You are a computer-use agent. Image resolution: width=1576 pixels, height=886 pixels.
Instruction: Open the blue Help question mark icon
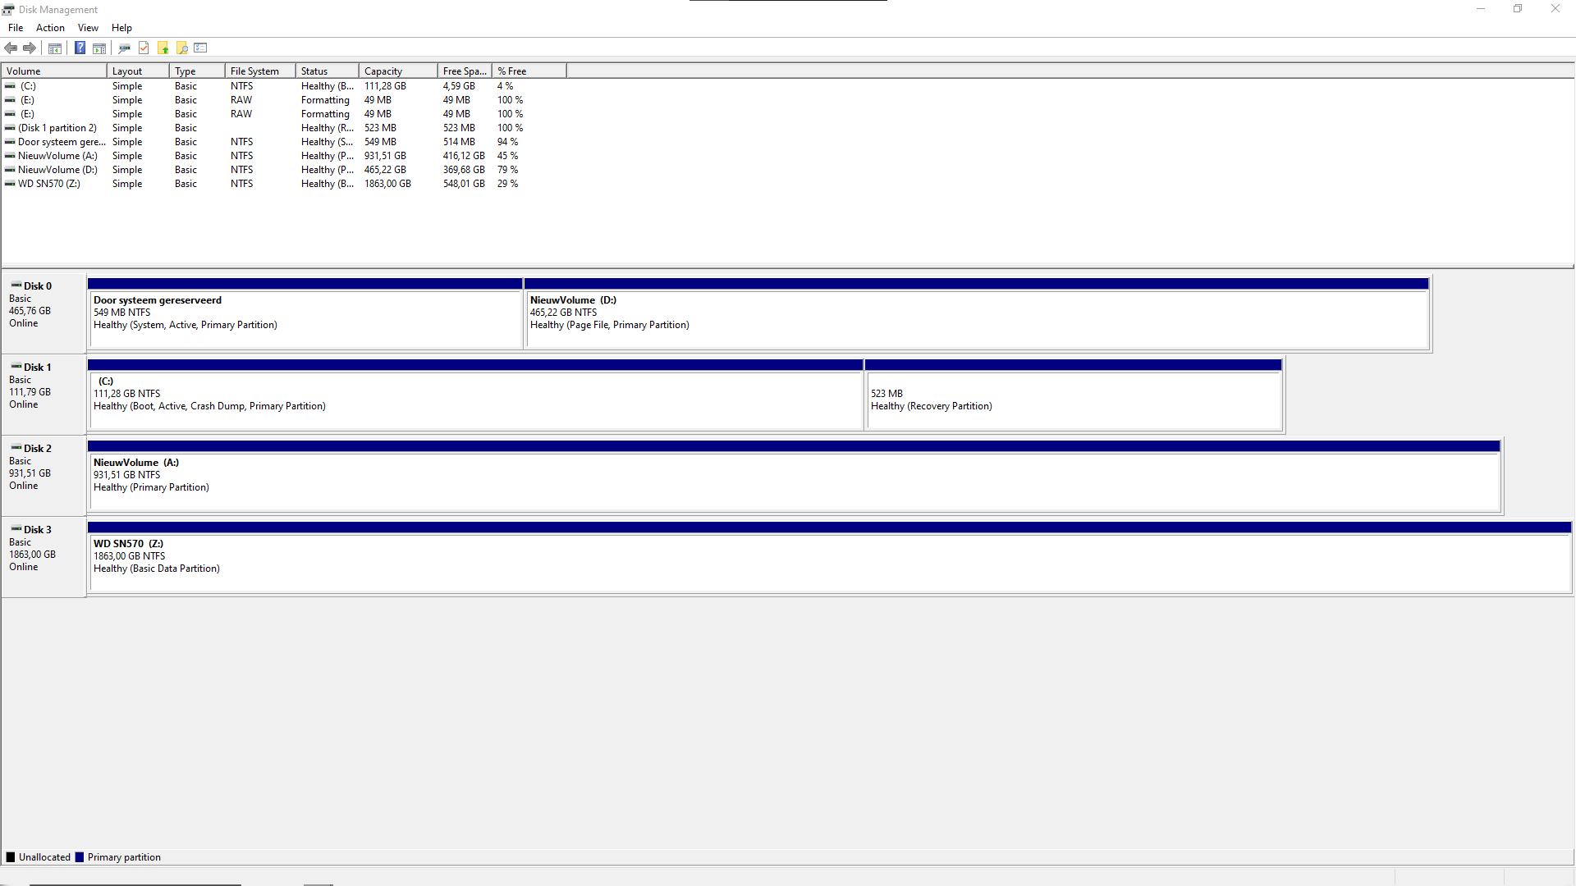(x=80, y=48)
